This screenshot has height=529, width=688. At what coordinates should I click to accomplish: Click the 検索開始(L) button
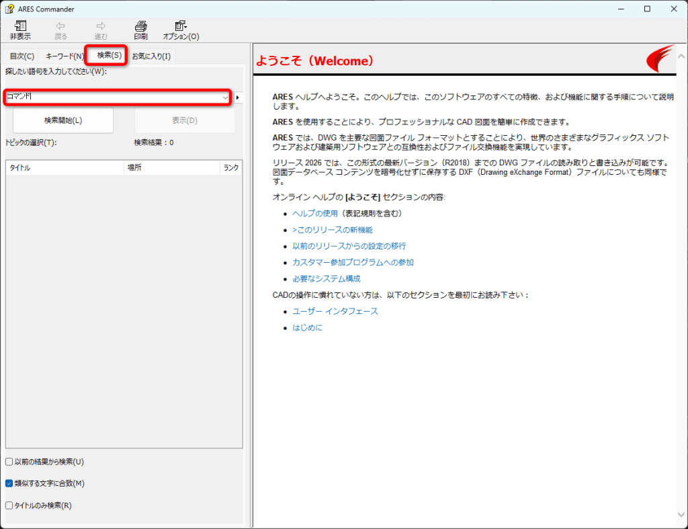click(x=63, y=120)
